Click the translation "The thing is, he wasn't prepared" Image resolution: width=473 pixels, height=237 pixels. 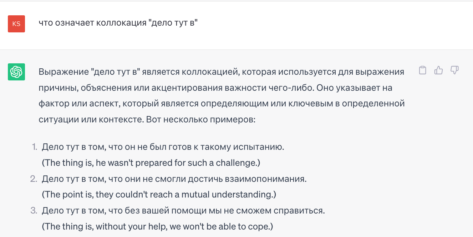(151, 163)
